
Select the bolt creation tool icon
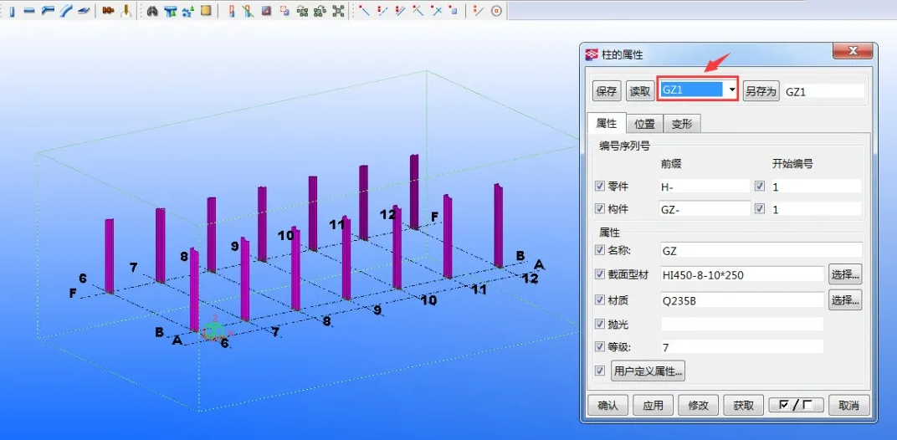[108, 11]
